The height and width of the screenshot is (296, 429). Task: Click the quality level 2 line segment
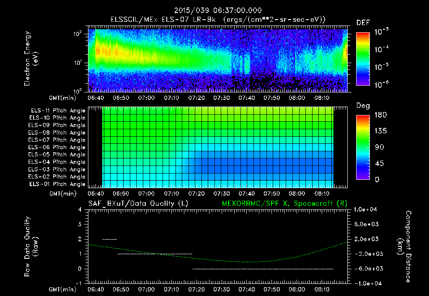(109, 239)
